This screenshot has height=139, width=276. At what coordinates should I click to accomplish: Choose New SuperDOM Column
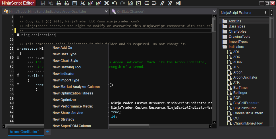76,126
